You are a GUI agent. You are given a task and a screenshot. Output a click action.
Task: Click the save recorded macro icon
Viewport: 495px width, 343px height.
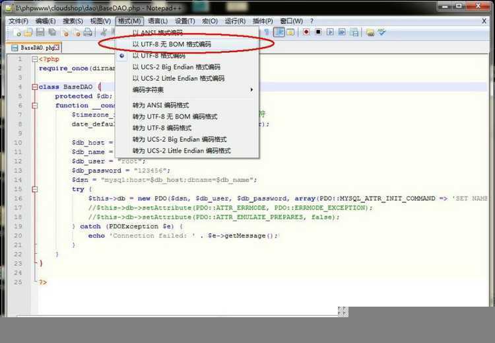coord(354,32)
